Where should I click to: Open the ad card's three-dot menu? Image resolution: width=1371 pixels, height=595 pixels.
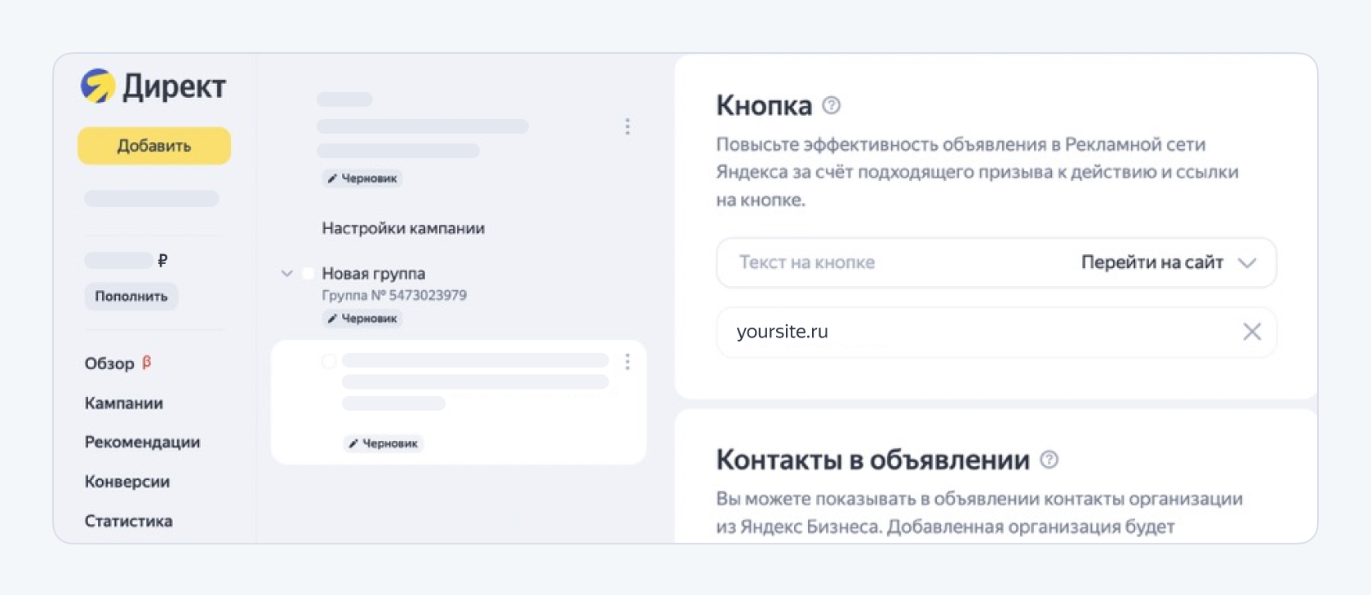628,362
